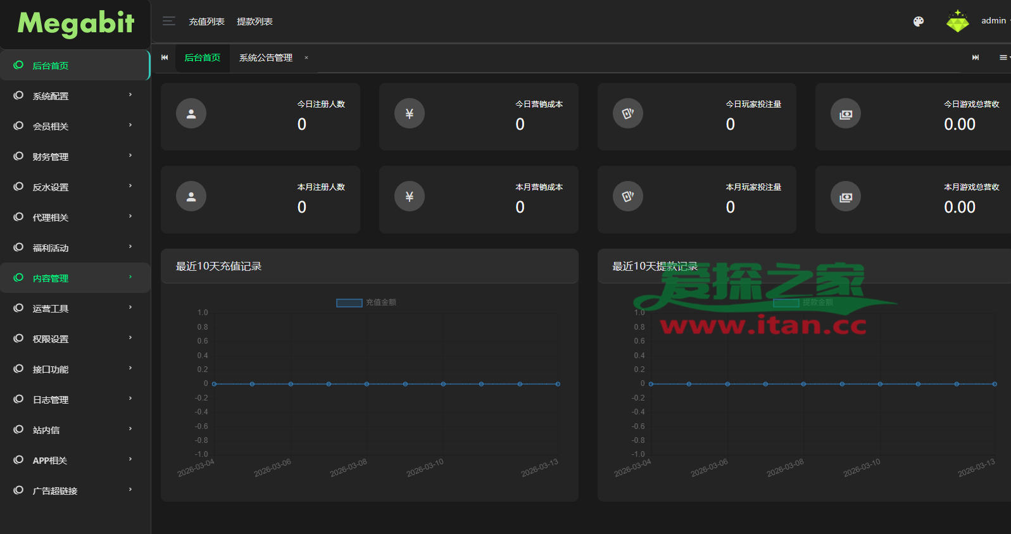
Task: Click the cards icon on 本月玩家投注量 card
Action: [628, 197]
